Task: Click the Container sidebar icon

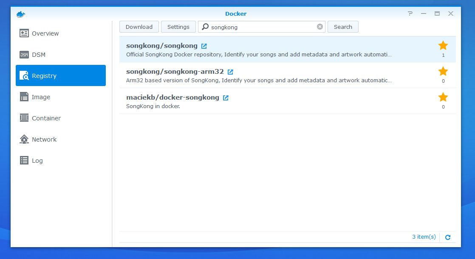Action: coord(24,118)
